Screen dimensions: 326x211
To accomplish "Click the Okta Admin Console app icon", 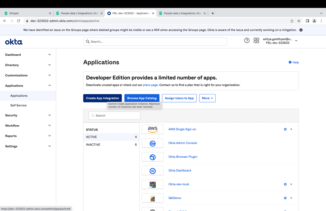I will 153,143.
